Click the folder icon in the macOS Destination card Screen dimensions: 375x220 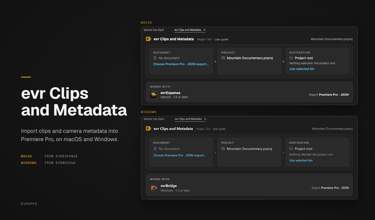[291, 58]
